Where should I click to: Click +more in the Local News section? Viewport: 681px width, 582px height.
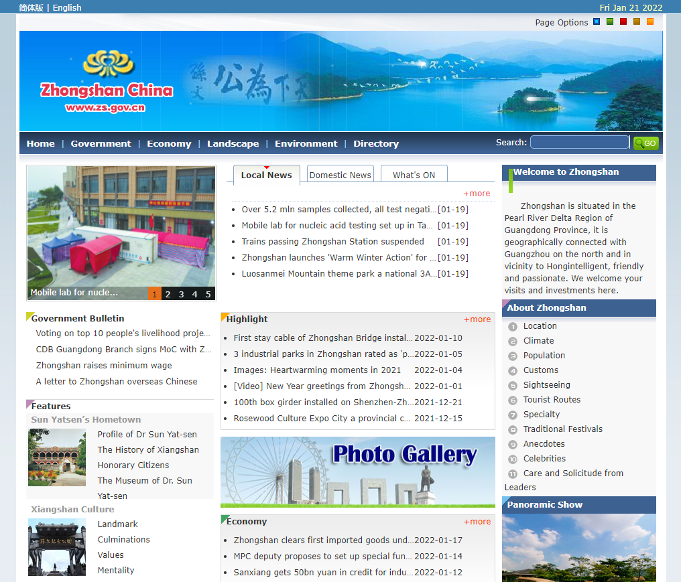[x=477, y=194]
